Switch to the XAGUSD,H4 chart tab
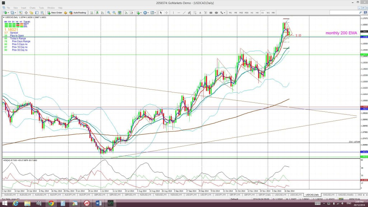The height and width of the screenshot is (207, 368). pos(328,195)
